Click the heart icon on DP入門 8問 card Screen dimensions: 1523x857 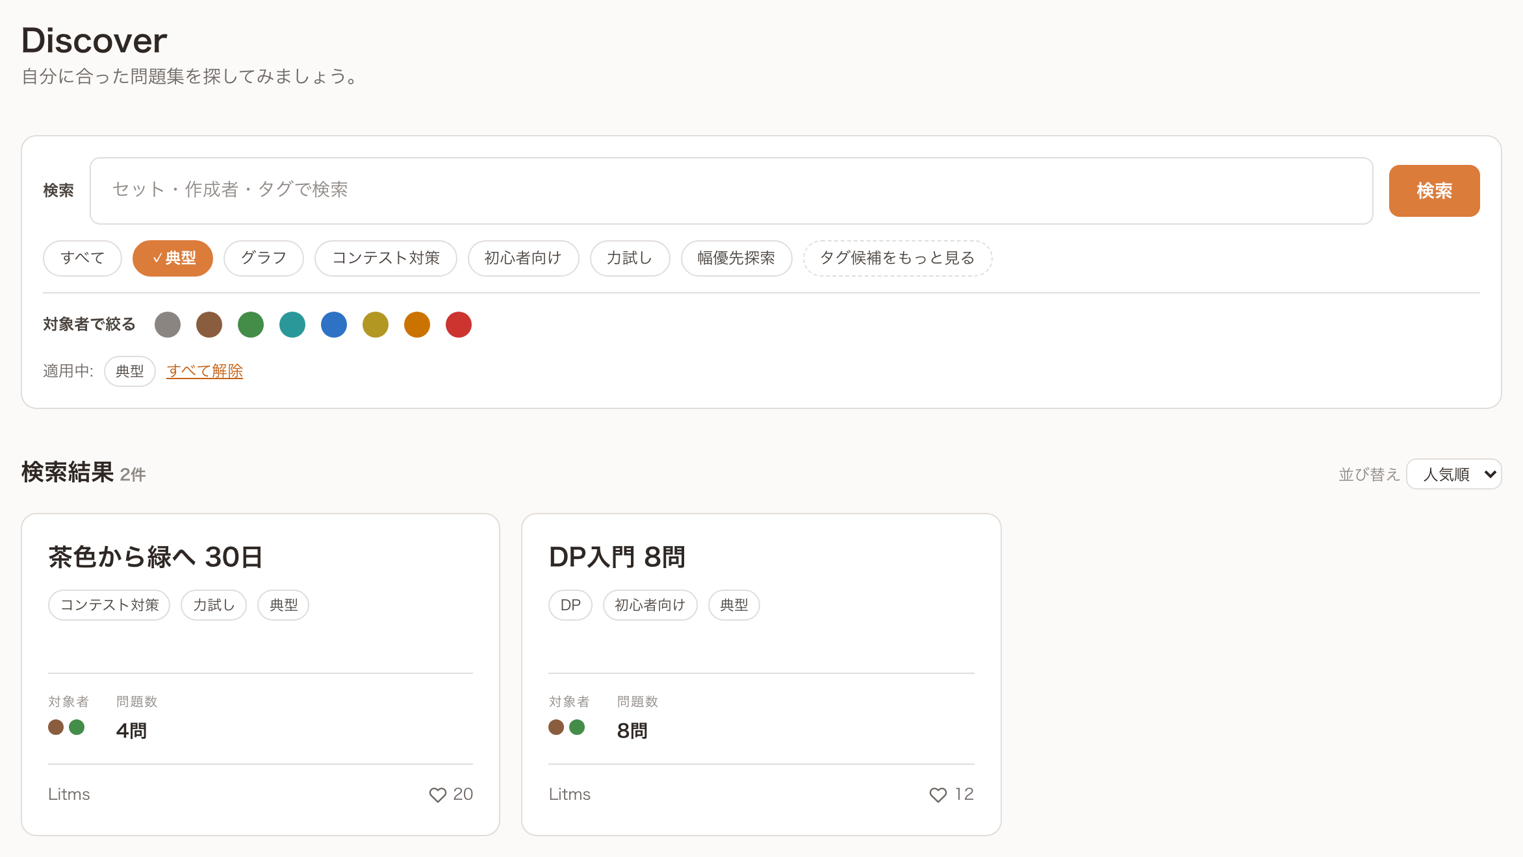click(938, 795)
